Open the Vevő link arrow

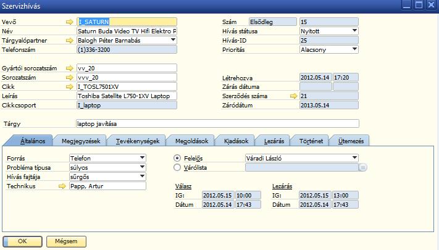tap(69, 22)
